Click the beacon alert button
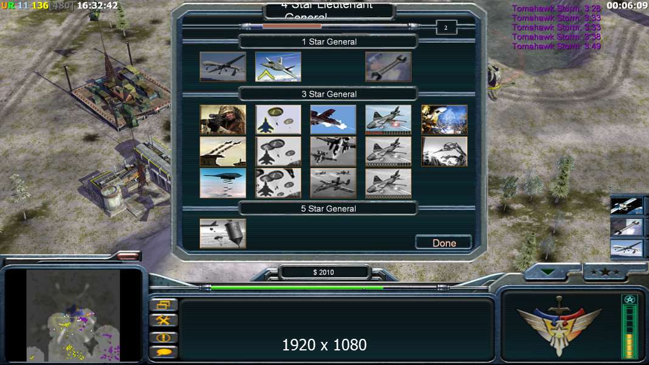Image resolution: width=649 pixels, height=365 pixels. (x=164, y=337)
